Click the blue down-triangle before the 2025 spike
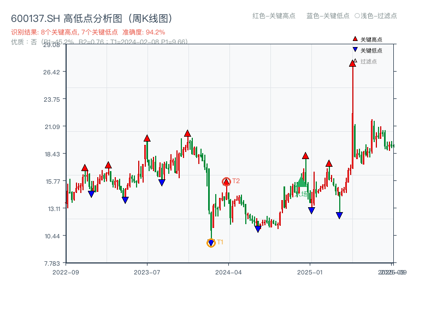The height and width of the screenshot is (328, 437). 339,213
